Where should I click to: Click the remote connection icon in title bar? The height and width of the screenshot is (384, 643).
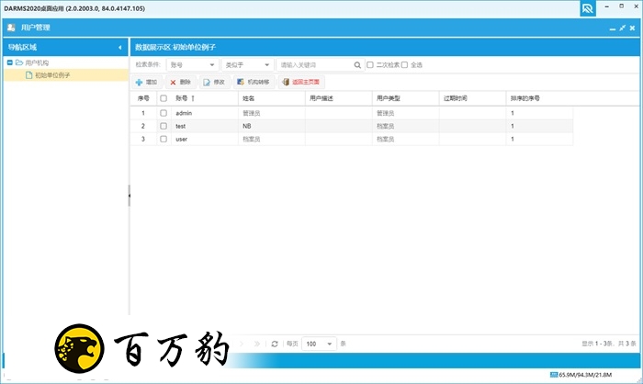pos(588,8)
